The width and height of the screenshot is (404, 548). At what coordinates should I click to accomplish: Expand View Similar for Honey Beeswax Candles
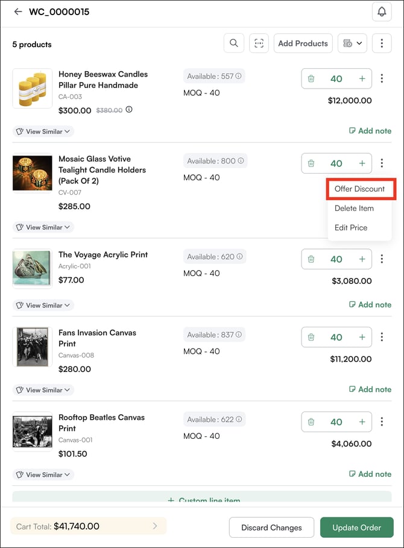pyautogui.click(x=43, y=131)
